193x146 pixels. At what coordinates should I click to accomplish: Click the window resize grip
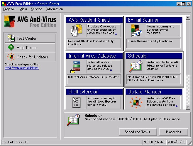190,142
